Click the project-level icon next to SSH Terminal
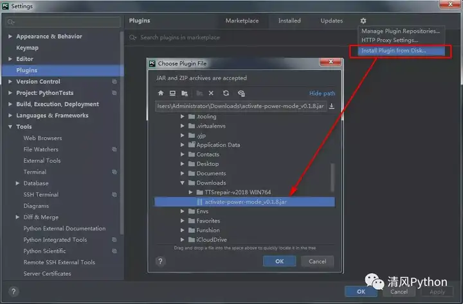 pos(114,194)
